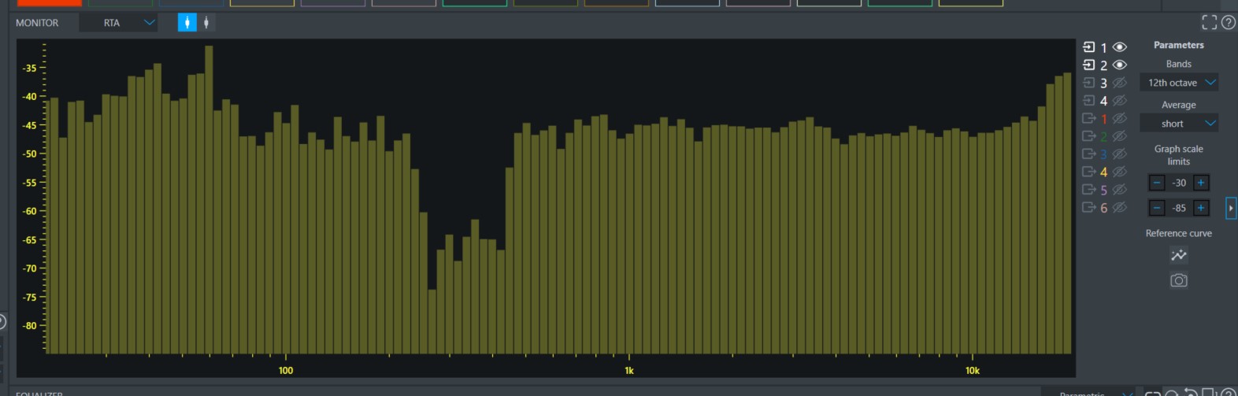Show yellow output 4 trace eye icon
The height and width of the screenshot is (396, 1238).
point(1119,172)
